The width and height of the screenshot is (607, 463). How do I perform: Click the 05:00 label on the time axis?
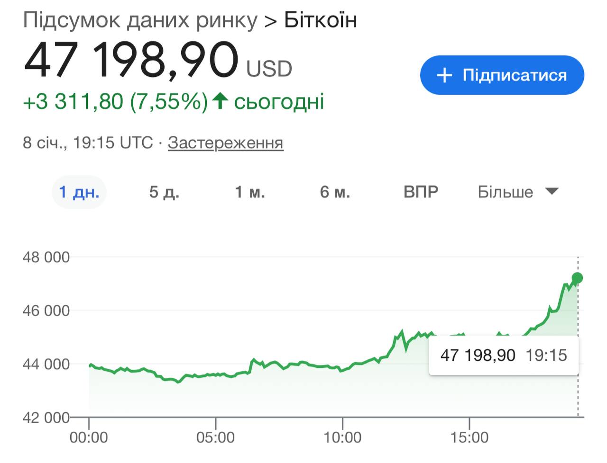(x=215, y=437)
